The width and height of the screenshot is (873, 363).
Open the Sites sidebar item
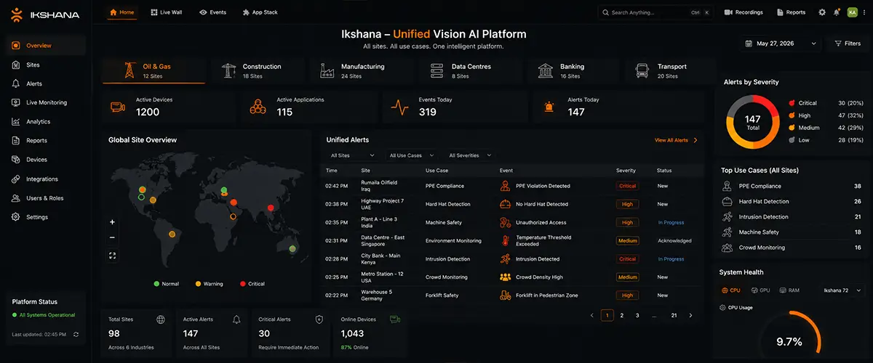coord(45,65)
